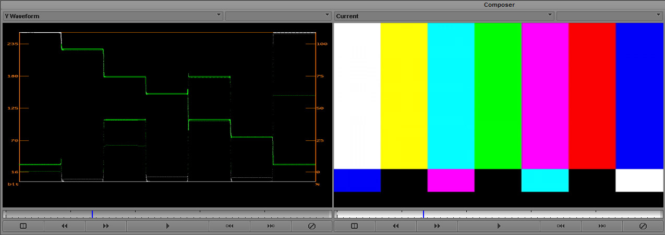Toggle Dual Split in the waveform monitor

23,226
